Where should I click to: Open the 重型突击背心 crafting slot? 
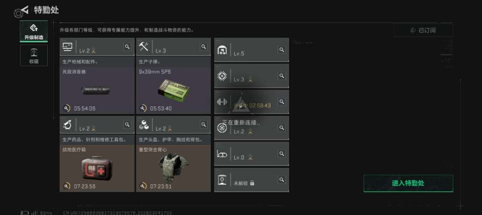[173, 169]
